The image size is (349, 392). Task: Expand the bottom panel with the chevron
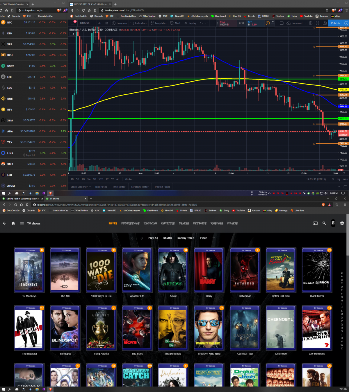click(x=339, y=187)
